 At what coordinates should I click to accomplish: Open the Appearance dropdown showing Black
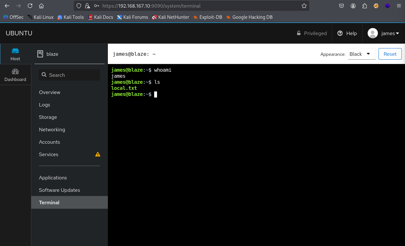(x=362, y=54)
